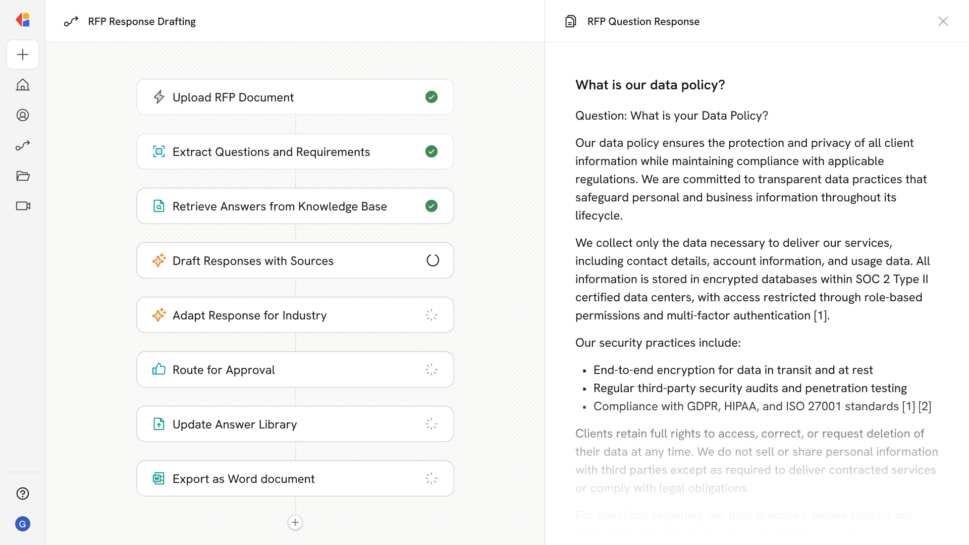Image resolution: width=969 pixels, height=545 pixels.
Task: Click the RFP Response Drafting title
Action: [x=142, y=21]
